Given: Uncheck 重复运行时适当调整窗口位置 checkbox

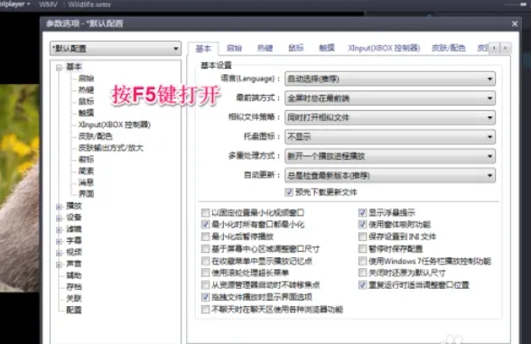Looking at the screenshot, I should coord(362,284).
